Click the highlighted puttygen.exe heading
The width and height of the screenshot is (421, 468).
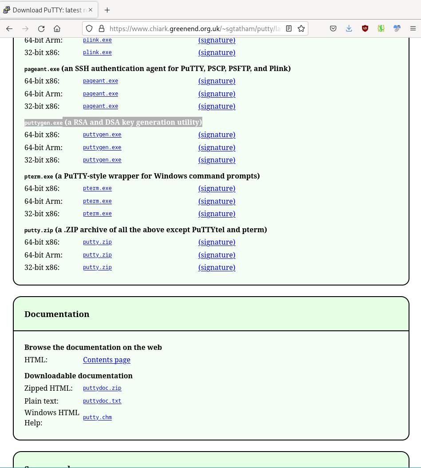pos(113,123)
